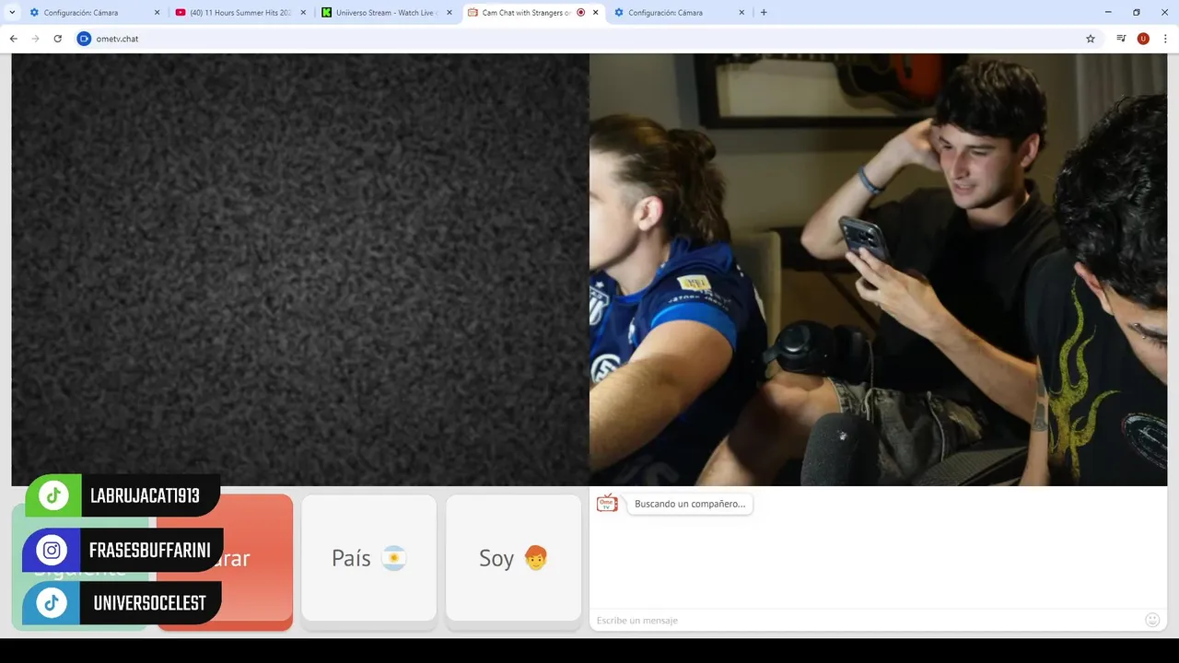Click the 'Buscando un compañero...' message

(690, 504)
